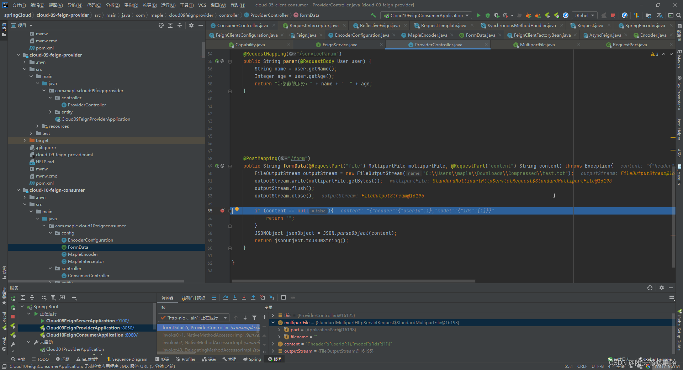This screenshot has height=370, width=683.
Task: Click the UTF-8 encoding in status bar
Action: click(598, 366)
